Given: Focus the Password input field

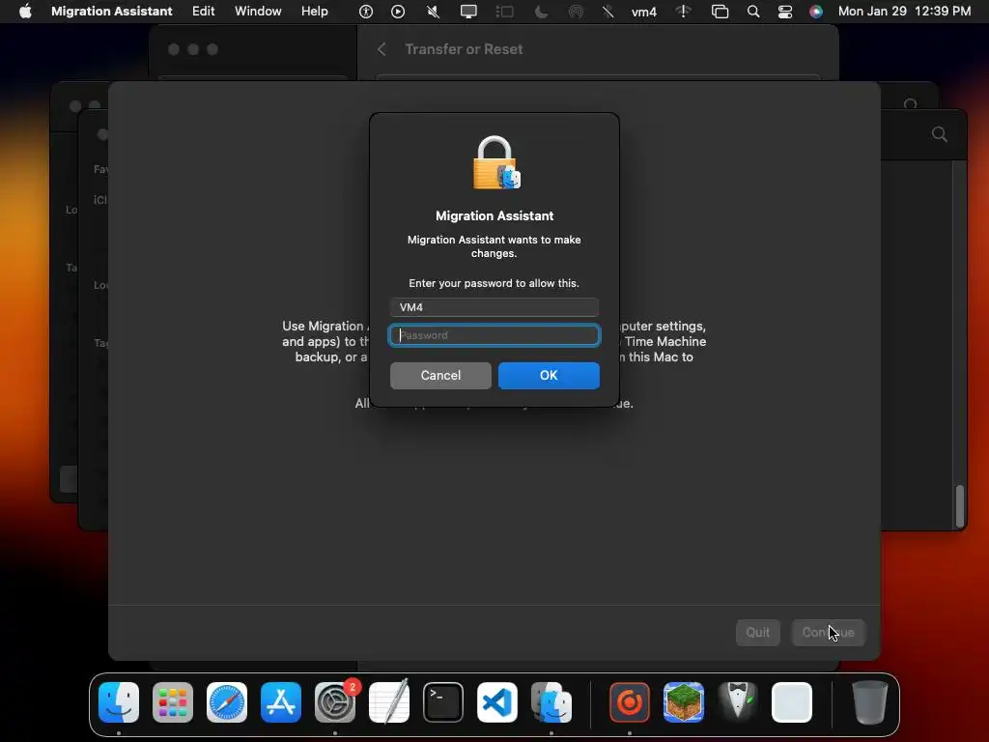Looking at the screenshot, I should point(494,335).
